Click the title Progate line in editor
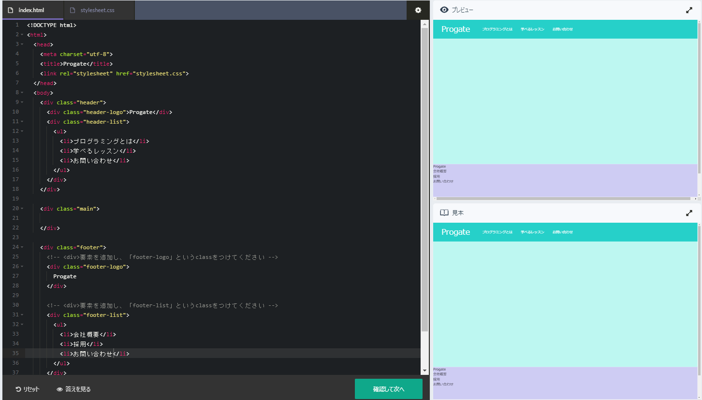The image size is (702, 400). [76, 64]
